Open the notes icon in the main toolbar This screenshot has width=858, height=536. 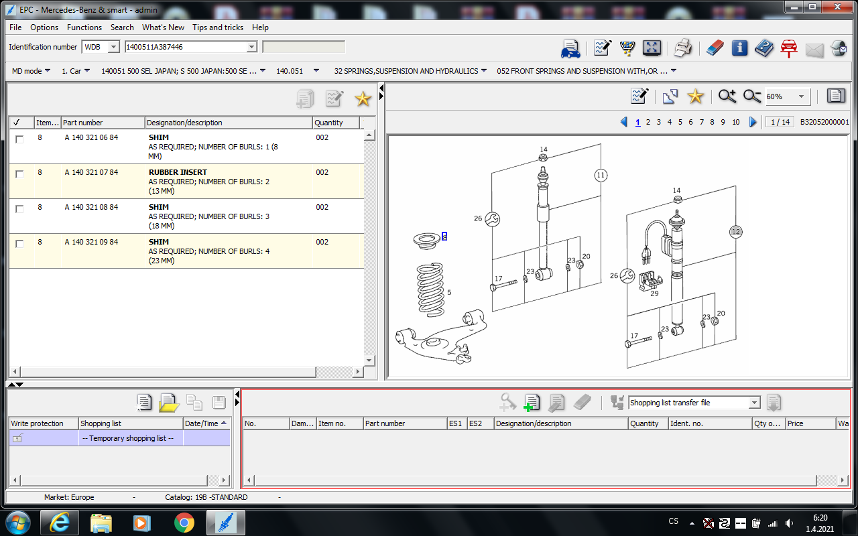pos(603,48)
